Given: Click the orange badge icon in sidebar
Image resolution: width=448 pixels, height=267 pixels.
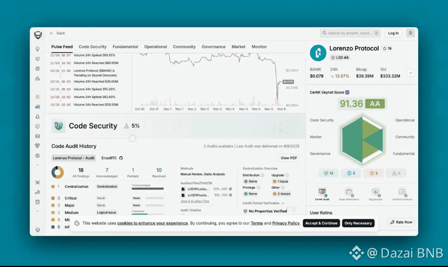Looking at the screenshot, I should point(37,97).
